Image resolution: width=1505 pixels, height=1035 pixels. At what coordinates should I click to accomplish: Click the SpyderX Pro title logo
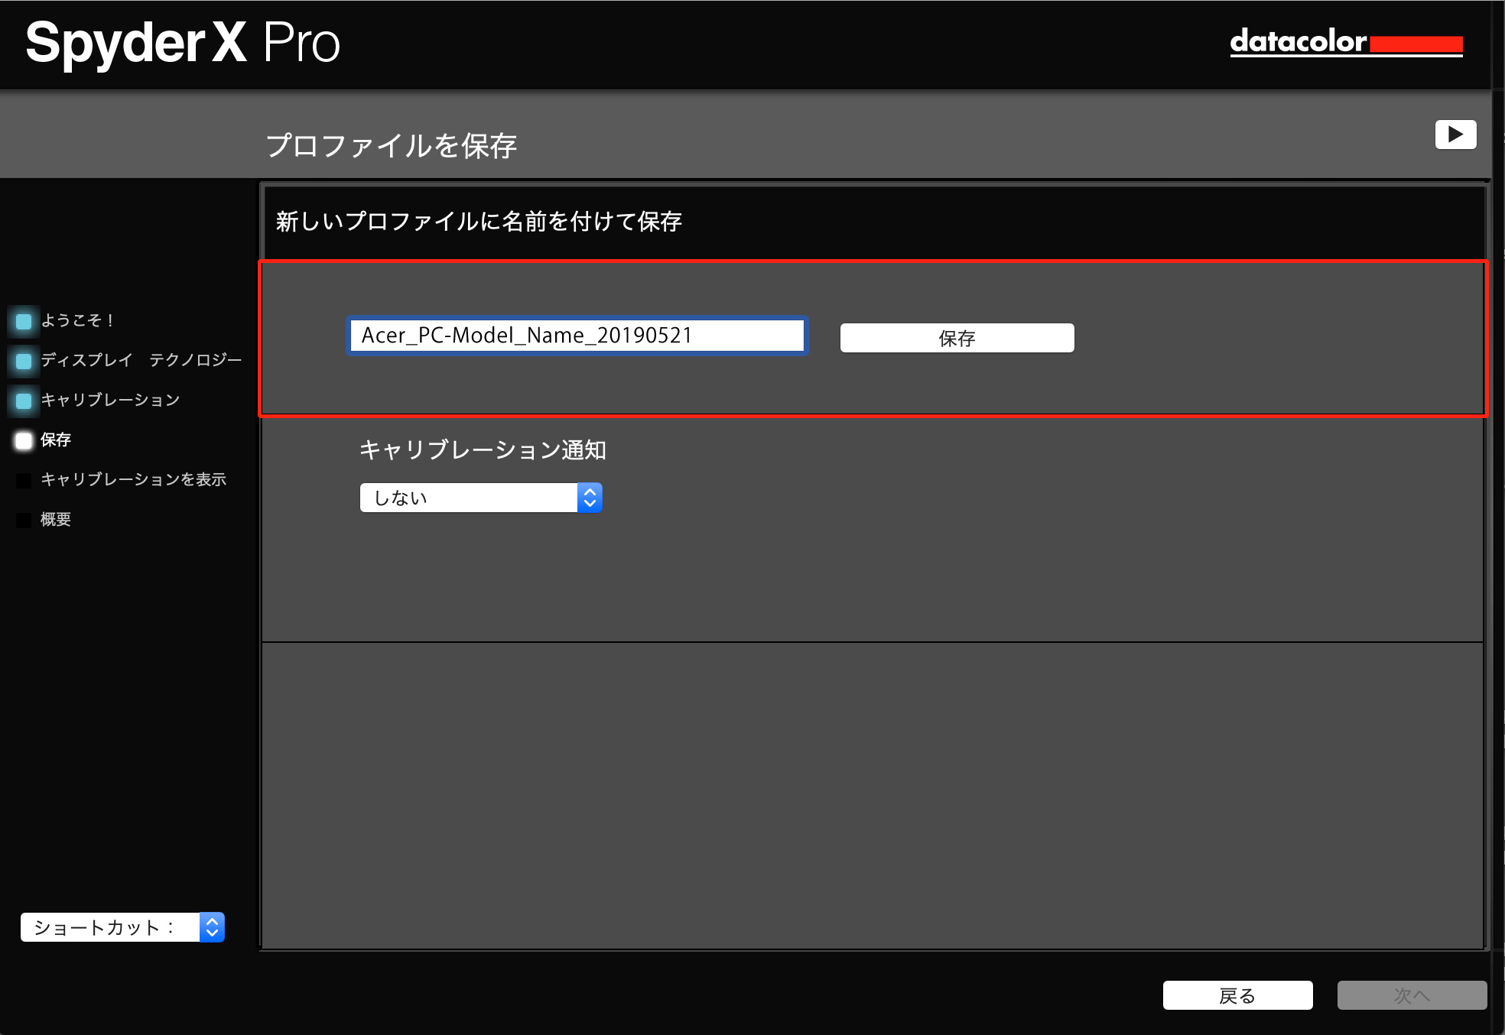click(183, 44)
